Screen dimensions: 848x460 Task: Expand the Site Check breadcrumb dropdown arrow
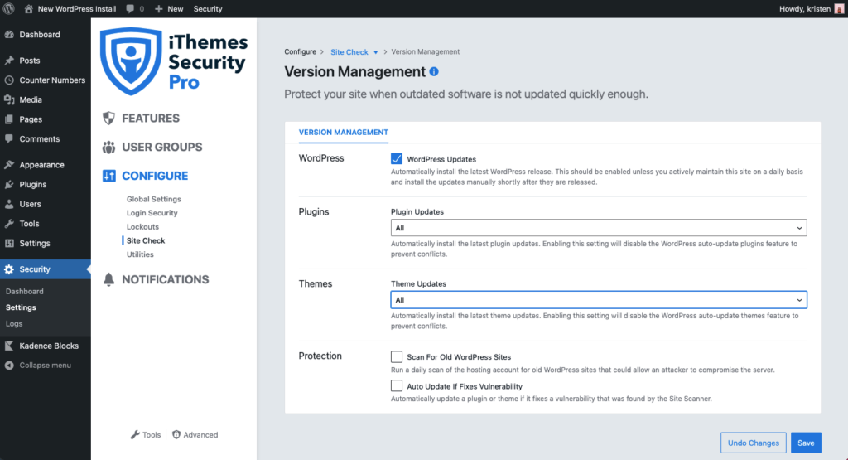(375, 52)
